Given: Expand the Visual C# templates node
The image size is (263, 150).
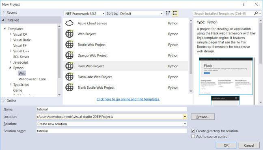Looking at the screenshot, I should point(11,34).
